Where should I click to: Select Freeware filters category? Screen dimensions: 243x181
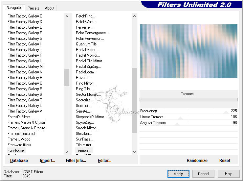click(19, 145)
